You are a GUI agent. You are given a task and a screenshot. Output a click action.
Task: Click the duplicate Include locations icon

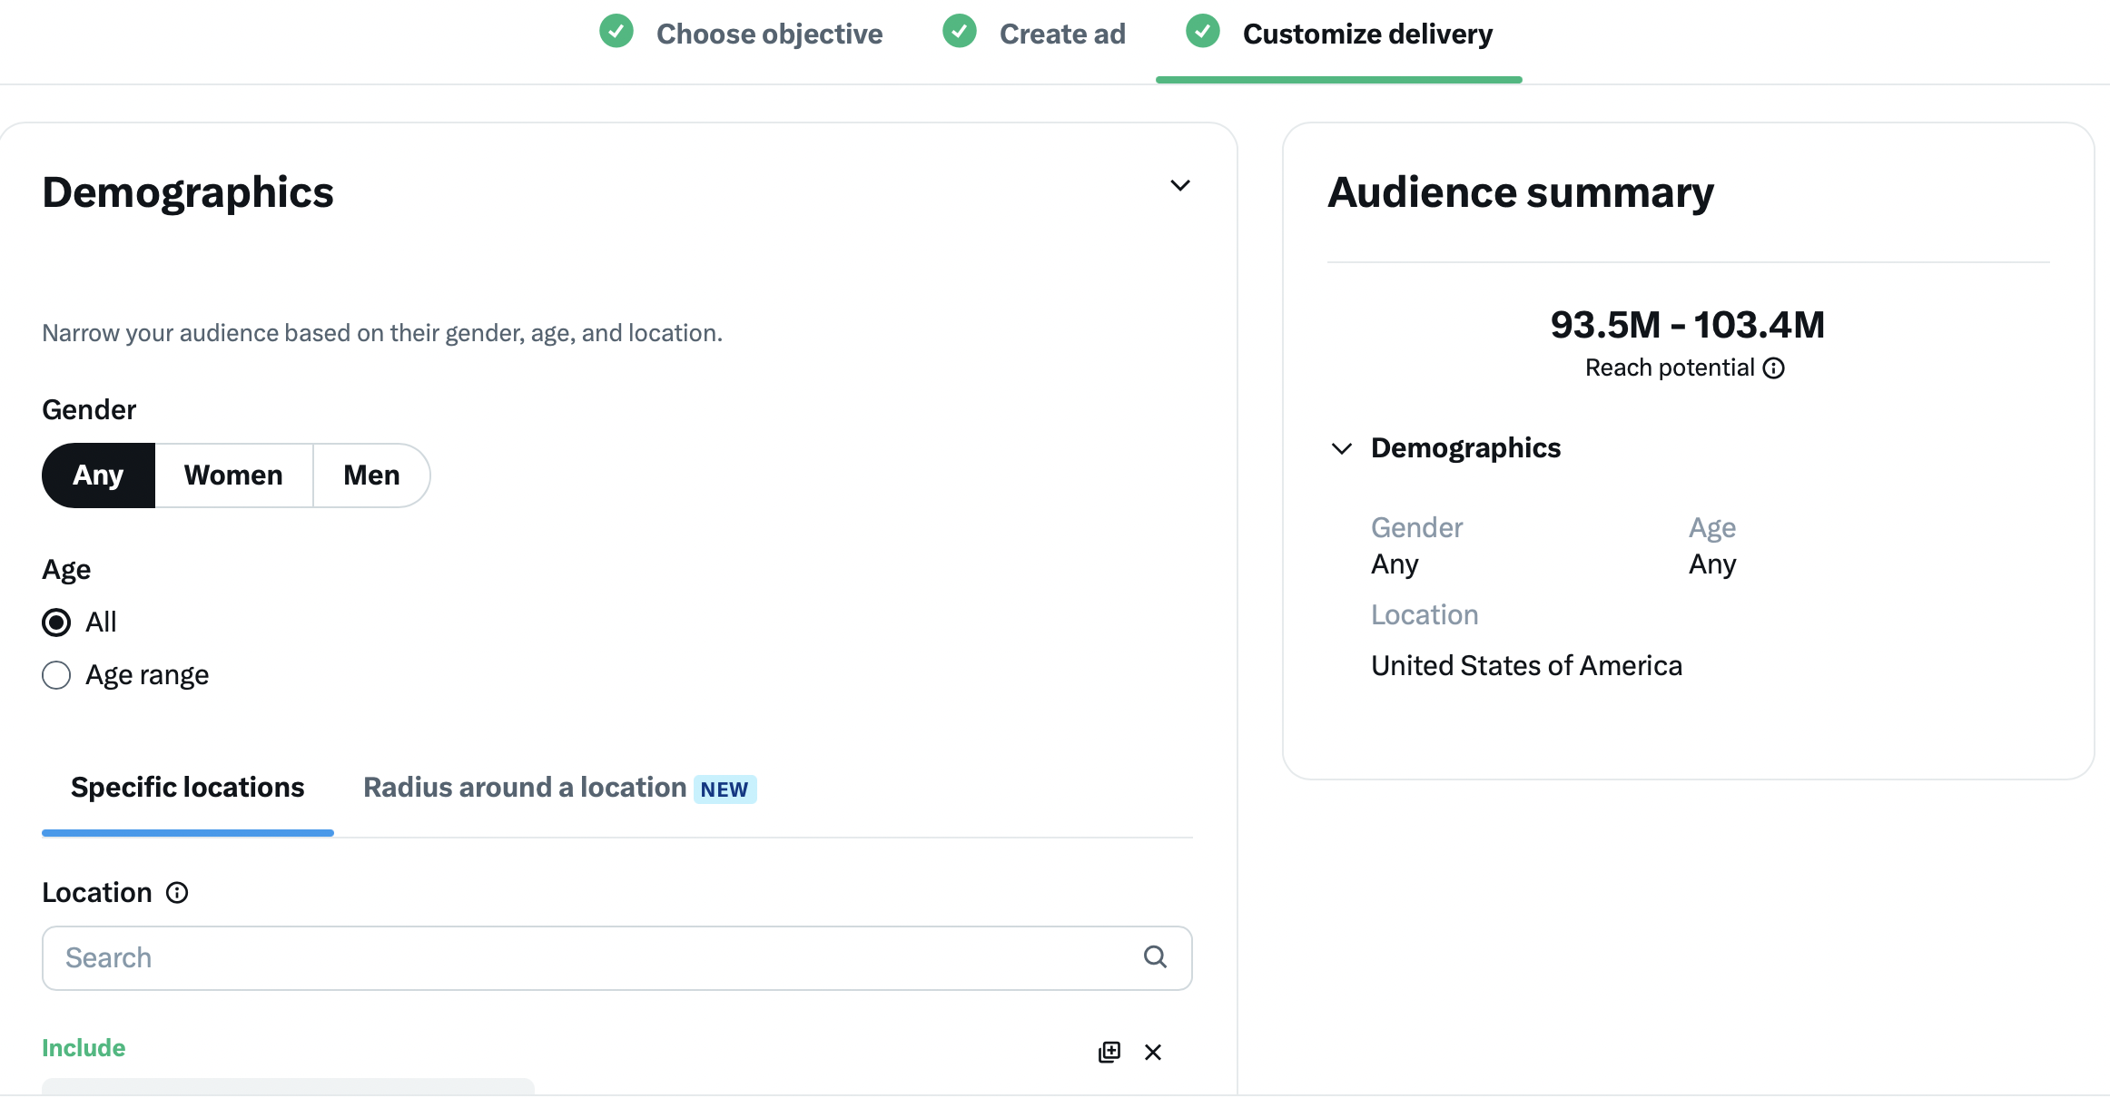point(1109,1052)
